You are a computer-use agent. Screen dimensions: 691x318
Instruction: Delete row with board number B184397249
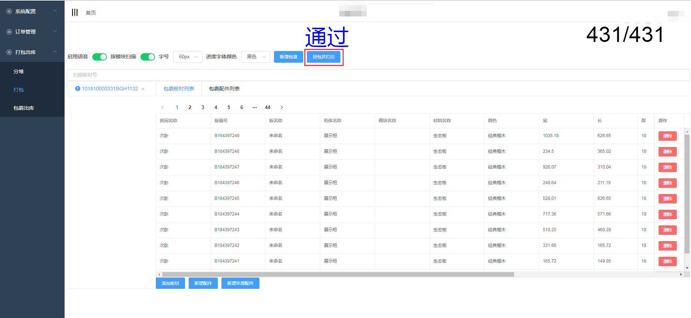[667, 136]
